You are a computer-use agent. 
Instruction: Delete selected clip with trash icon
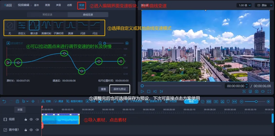coord(17,101)
